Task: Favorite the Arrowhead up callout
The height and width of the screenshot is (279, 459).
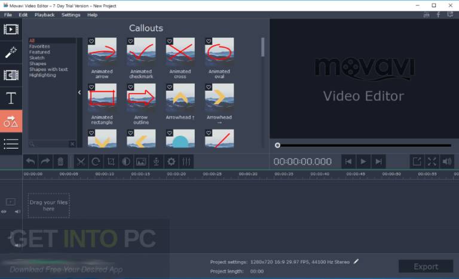Action: tap(170, 87)
